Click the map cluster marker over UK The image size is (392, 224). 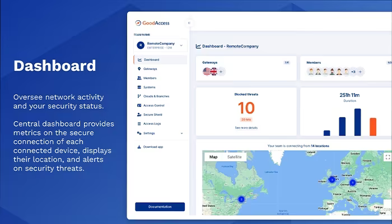(332, 180)
